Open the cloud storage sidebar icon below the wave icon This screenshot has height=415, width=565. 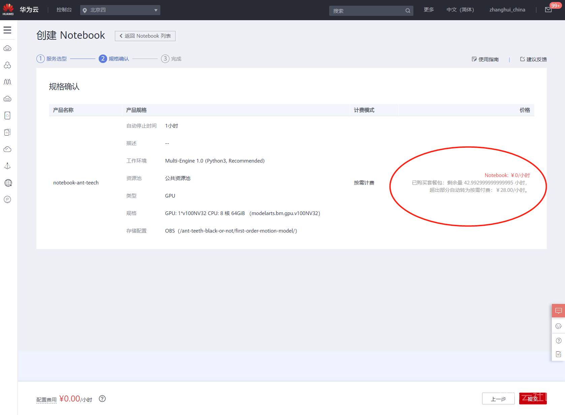click(x=7, y=99)
